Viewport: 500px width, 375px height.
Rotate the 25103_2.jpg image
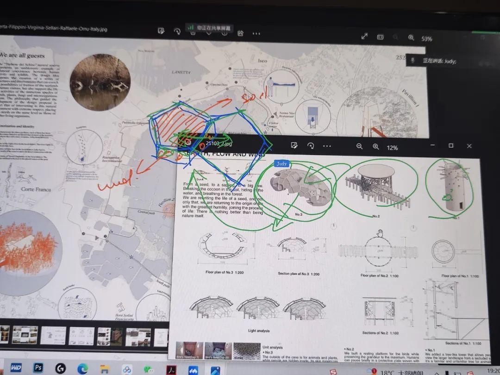pos(311,146)
